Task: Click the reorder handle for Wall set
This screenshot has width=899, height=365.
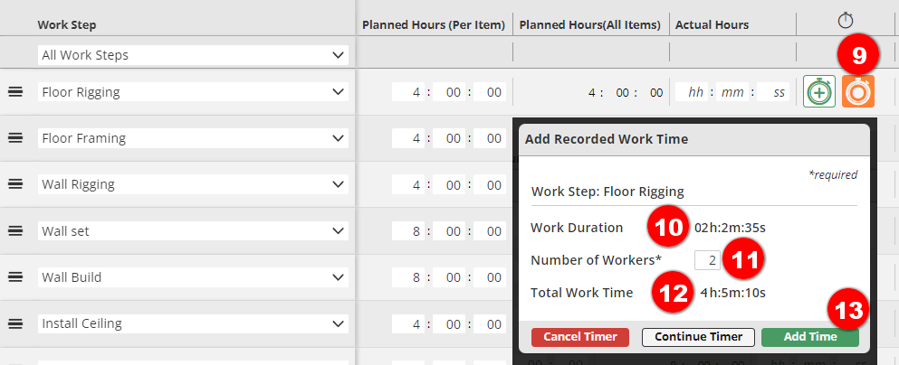Action: click(x=15, y=230)
